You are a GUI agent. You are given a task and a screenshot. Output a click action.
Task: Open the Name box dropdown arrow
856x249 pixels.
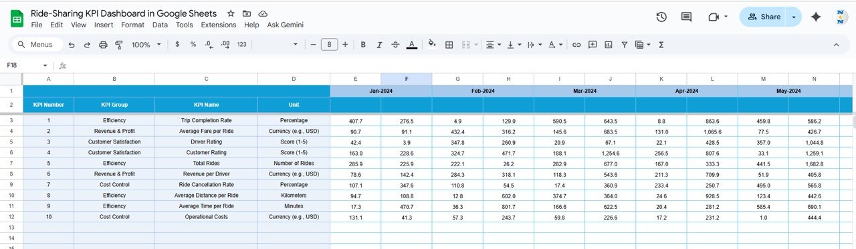45,65
